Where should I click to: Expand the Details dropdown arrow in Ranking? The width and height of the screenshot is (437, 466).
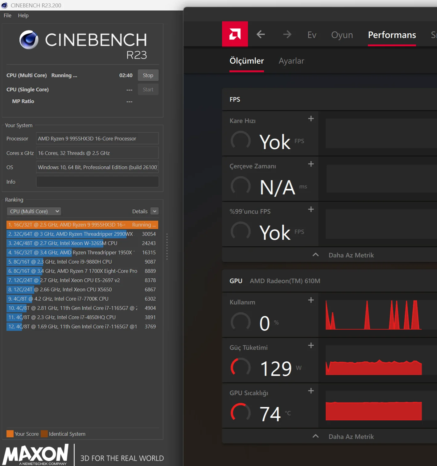point(155,211)
